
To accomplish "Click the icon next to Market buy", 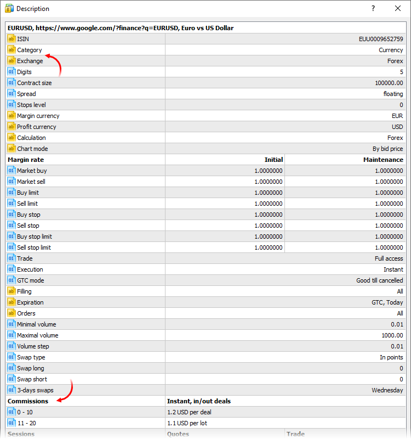I will [x=12, y=171].
